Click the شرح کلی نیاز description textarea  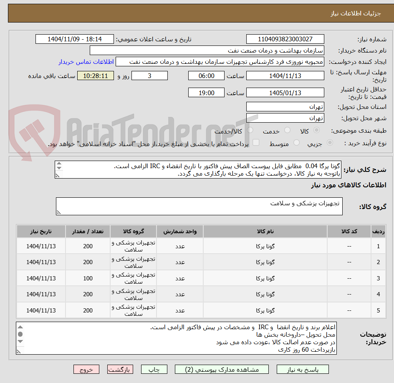click(198, 170)
